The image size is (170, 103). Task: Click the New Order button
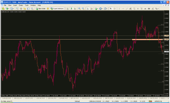41,9
